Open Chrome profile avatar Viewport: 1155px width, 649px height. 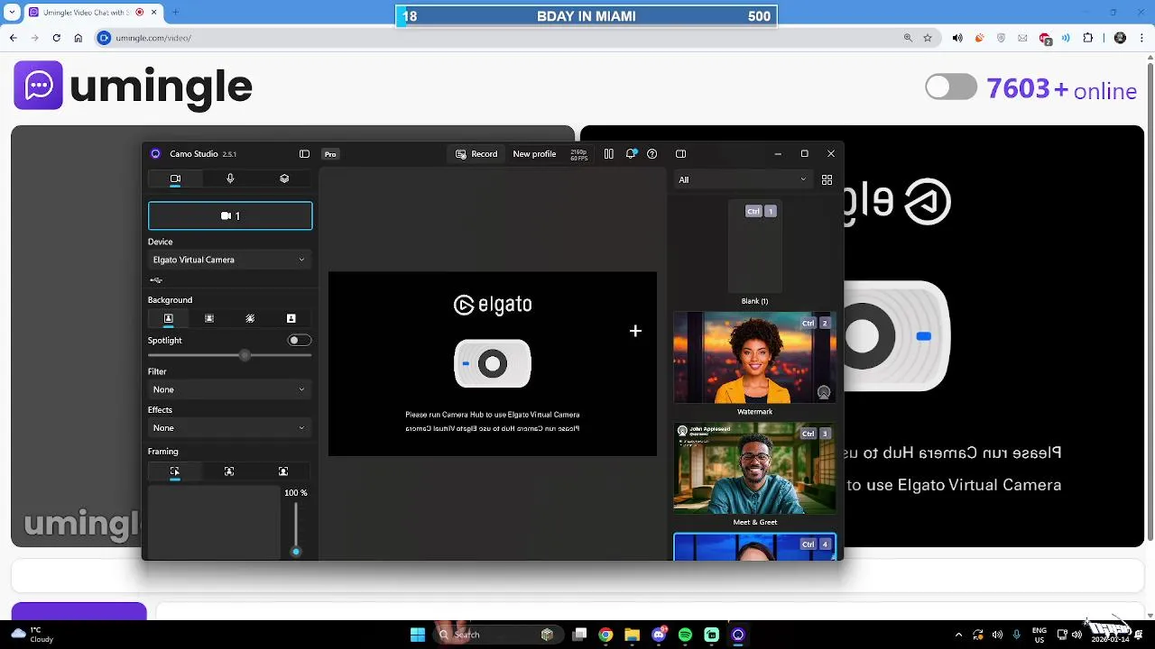coord(1121,38)
